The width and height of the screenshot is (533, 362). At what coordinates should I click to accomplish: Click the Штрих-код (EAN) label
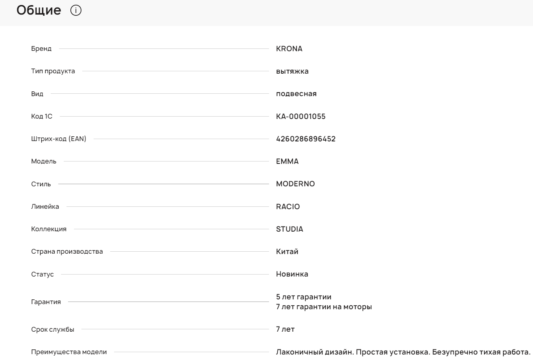click(59, 139)
